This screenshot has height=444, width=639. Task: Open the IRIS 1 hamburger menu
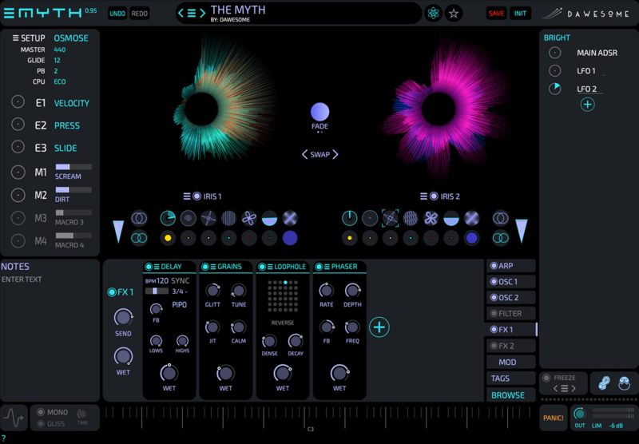187,196
